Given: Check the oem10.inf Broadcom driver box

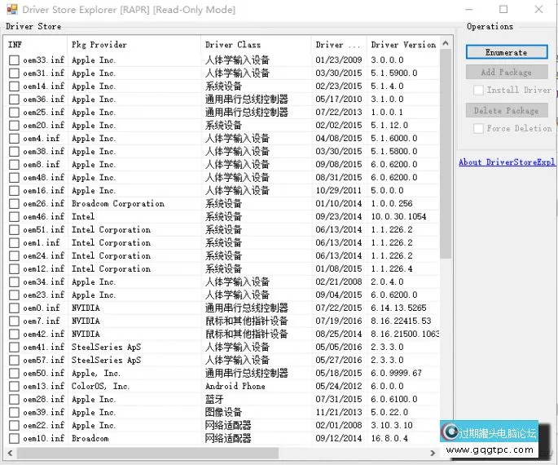Looking at the screenshot, I should (14, 439).
